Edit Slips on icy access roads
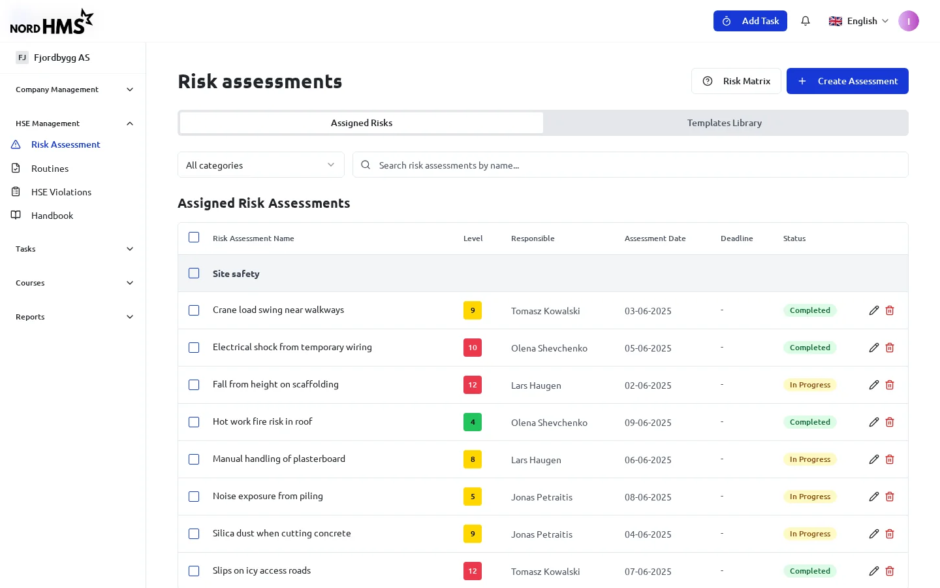 [874, 571]
